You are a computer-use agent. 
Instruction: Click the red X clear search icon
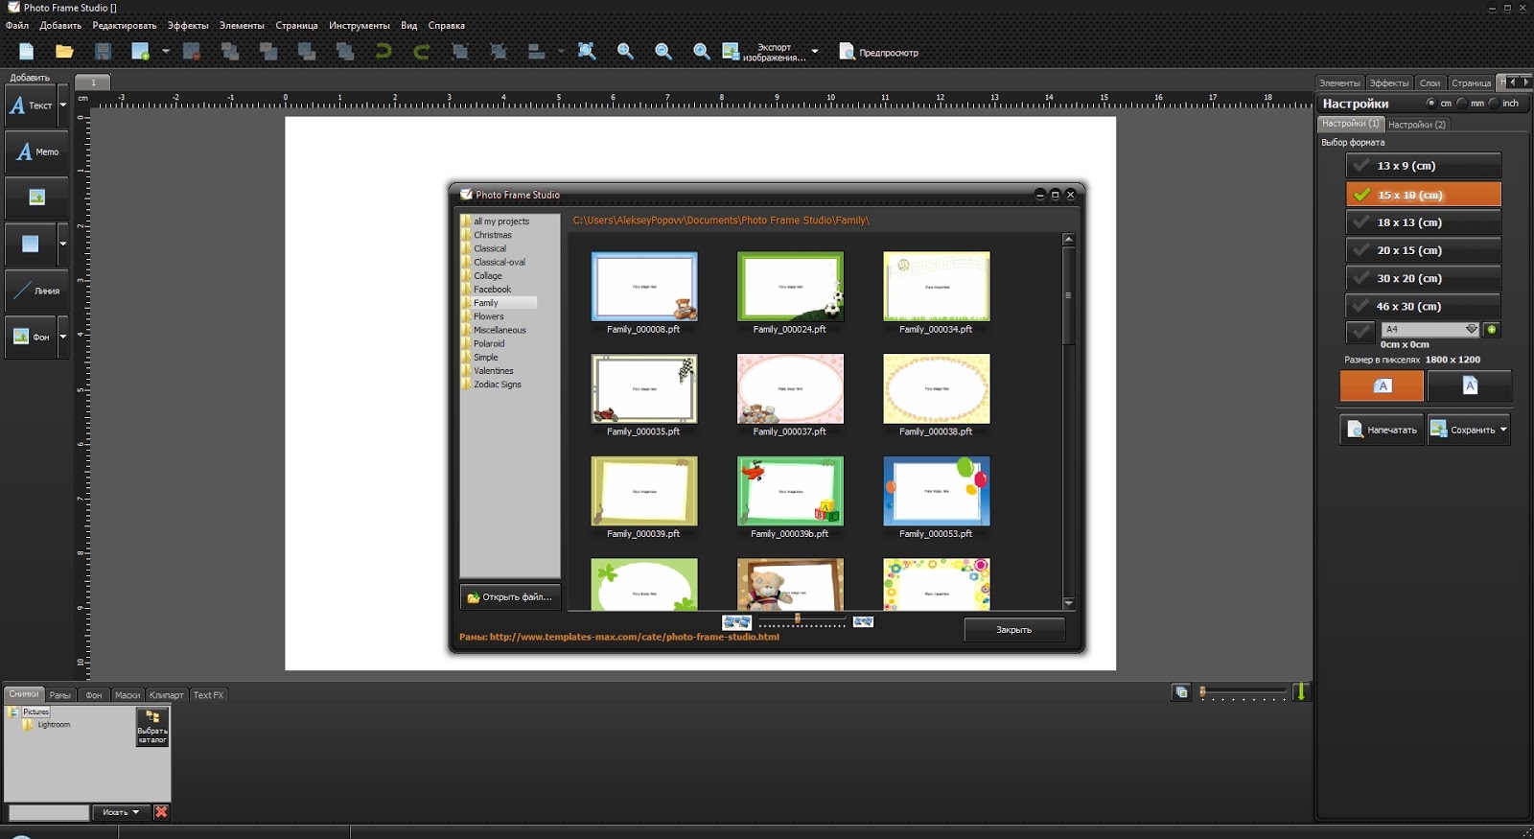161,812
